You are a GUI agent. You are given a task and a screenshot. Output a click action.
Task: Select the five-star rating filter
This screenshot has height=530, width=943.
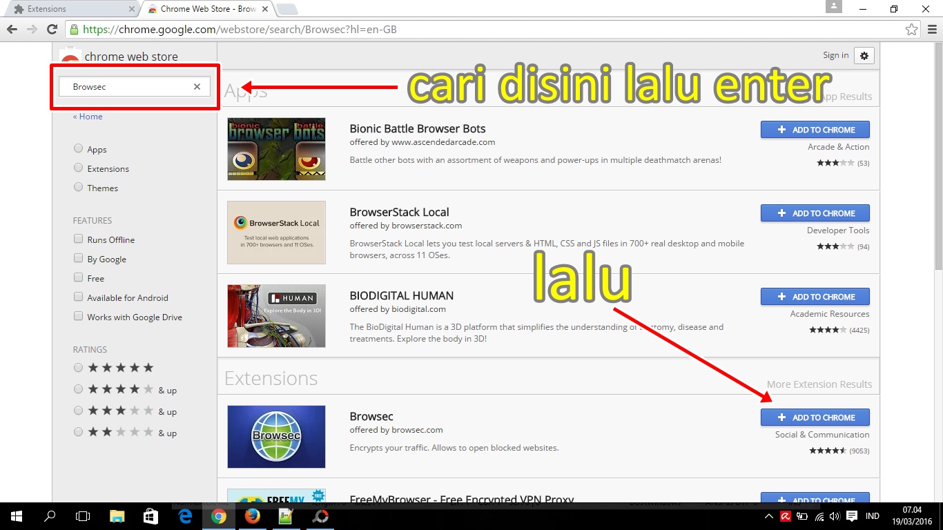[x=78, y=368]
